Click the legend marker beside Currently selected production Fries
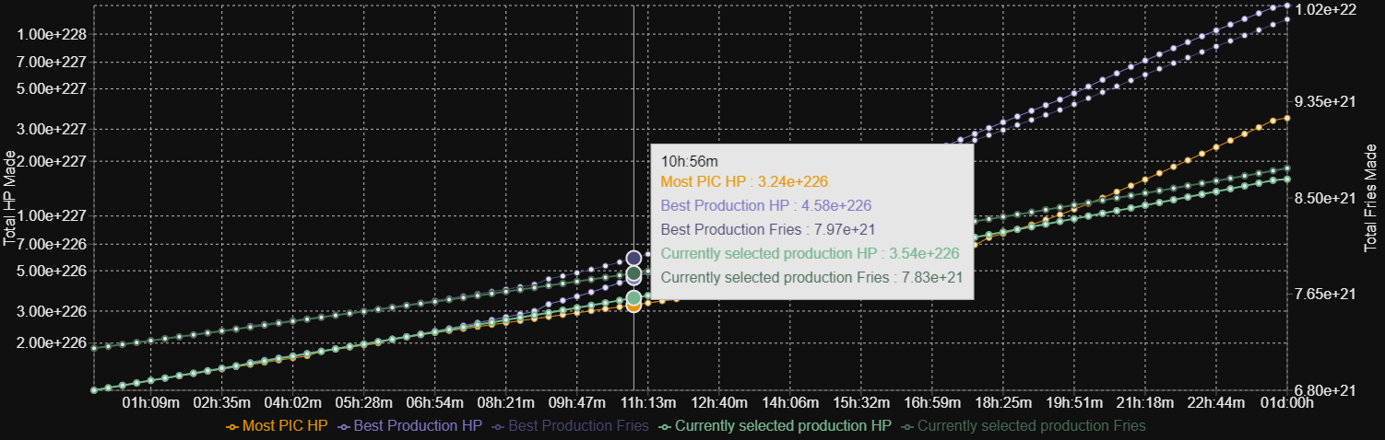The image size is (1385, 440). click(907, 426)
